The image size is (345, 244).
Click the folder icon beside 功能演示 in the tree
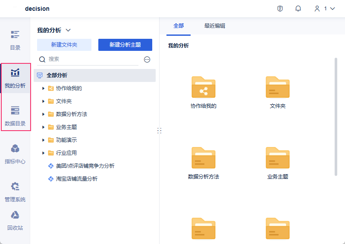coord(51,140)
